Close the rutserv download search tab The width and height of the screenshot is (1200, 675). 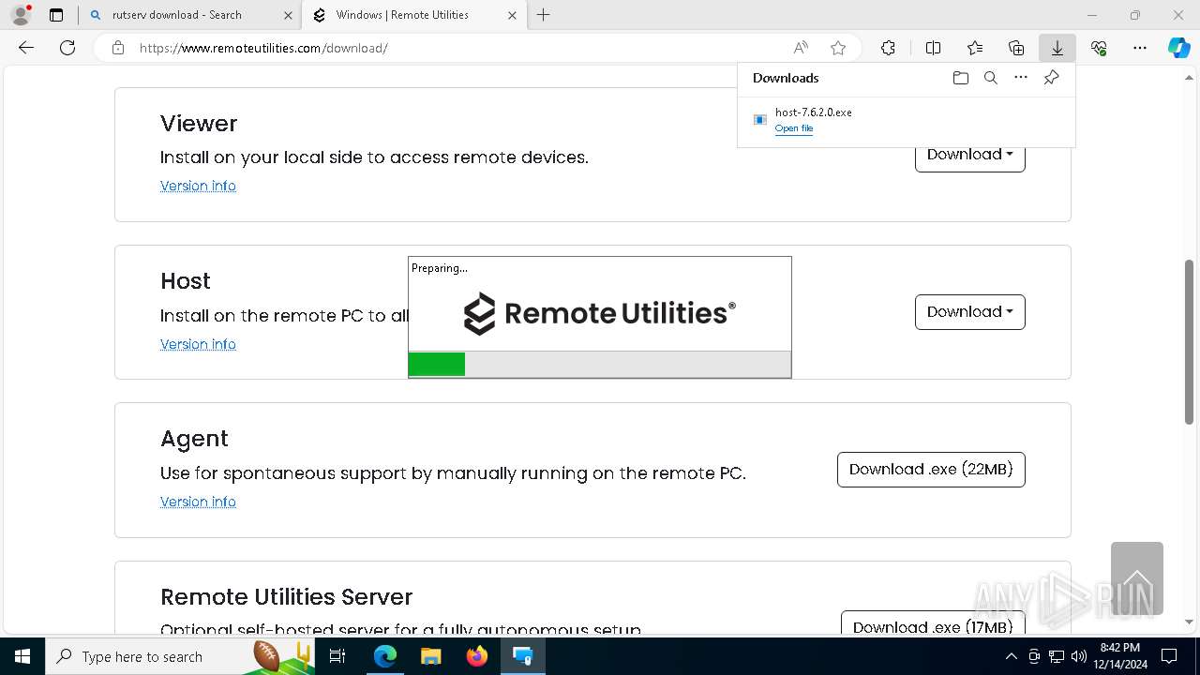287,15
